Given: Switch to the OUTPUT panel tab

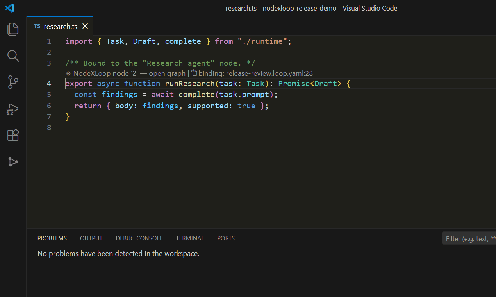Looking at the screenshot, I should click(x=91, y=238).
